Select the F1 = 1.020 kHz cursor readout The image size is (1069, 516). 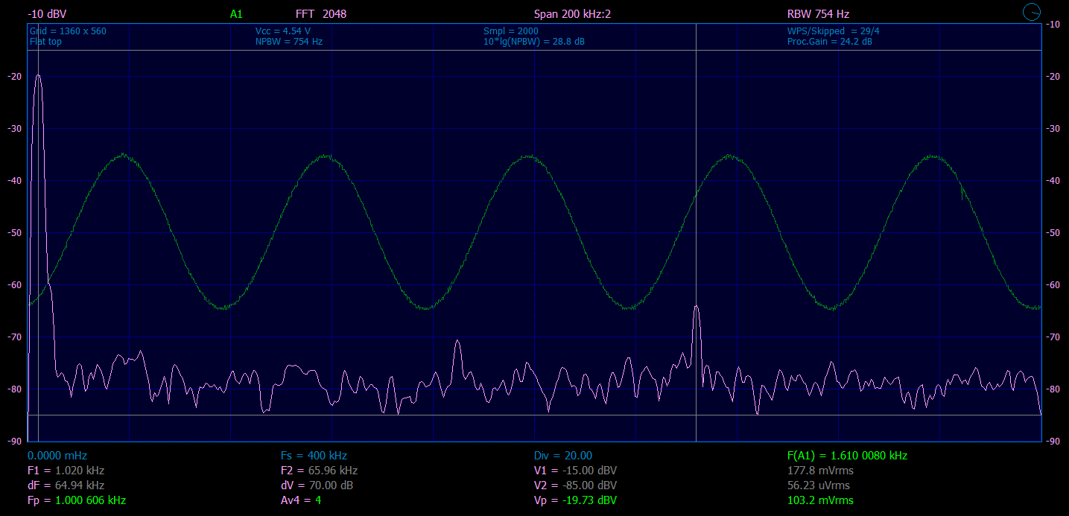[x=66, y=471]
